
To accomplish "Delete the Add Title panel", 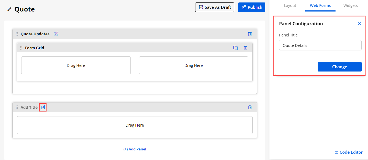I will (250, 107).
